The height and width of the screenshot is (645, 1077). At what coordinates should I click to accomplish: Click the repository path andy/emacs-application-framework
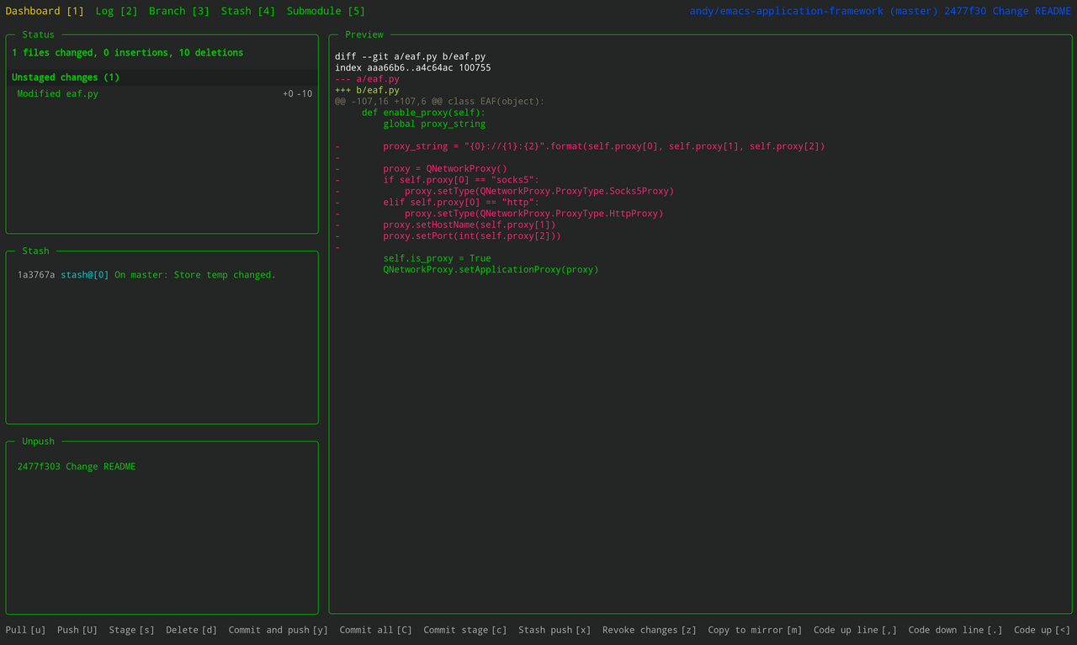(787, 11)
